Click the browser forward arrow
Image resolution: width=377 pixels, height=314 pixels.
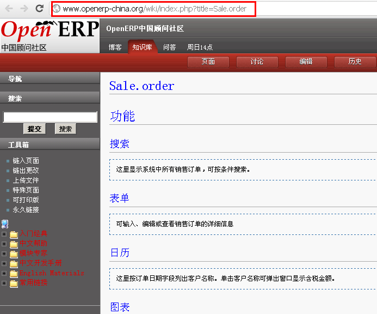coord(24,9)
